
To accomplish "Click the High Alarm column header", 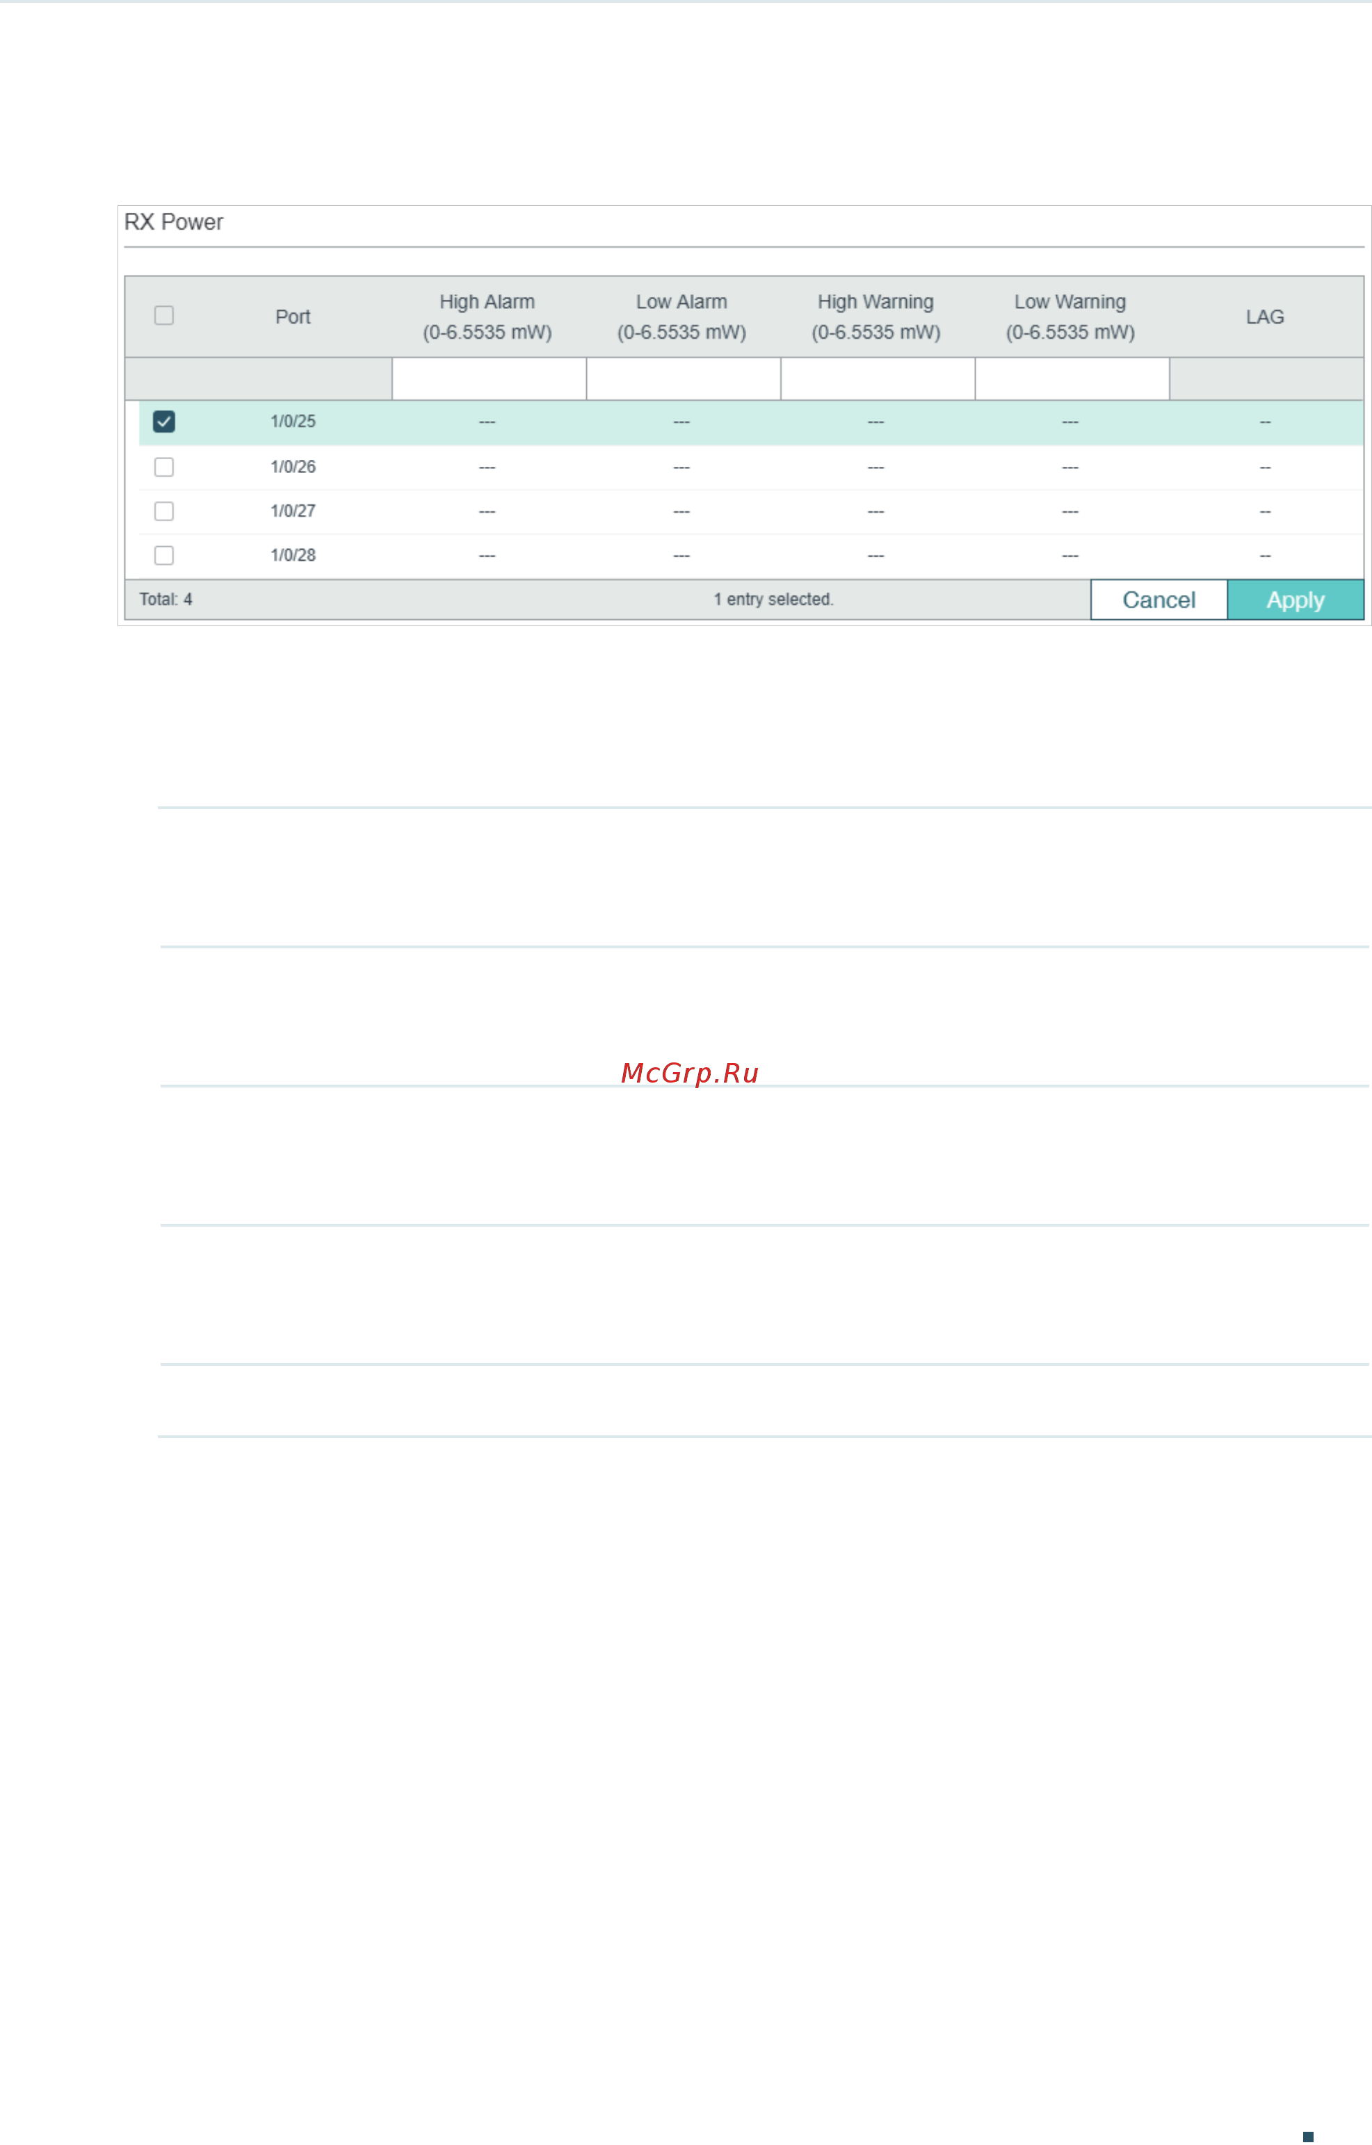I will click(487, 317).
